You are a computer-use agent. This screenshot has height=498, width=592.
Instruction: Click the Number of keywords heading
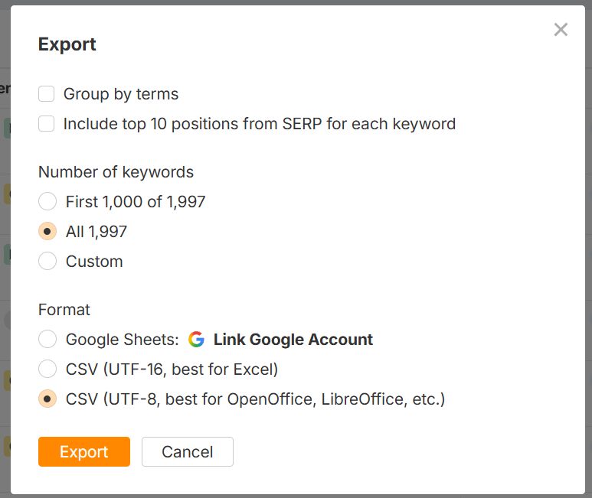pyautogui.click(x=116, y=172)
